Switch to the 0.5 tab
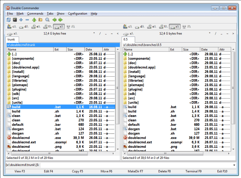The height and width of the screenshot is (178, 241). point(128,39)
